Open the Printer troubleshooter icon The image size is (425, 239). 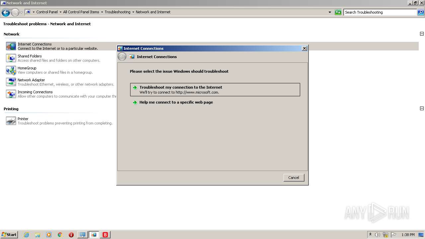[x=11, y=121]
